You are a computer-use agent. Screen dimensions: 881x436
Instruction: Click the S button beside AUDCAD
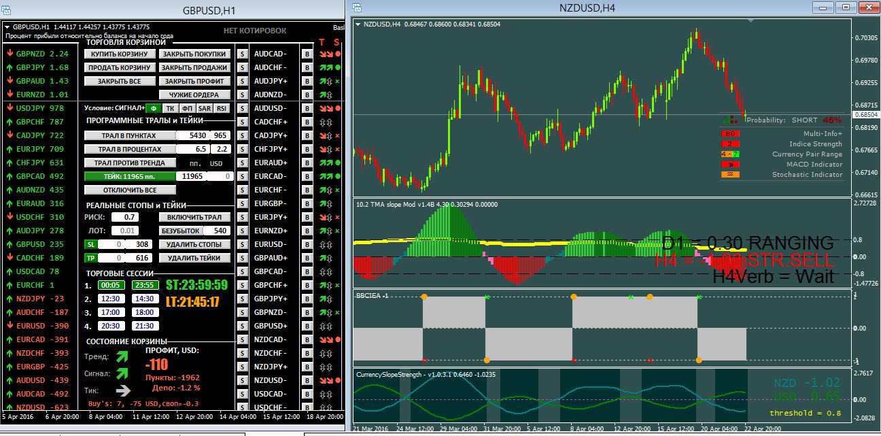[243, 54]
